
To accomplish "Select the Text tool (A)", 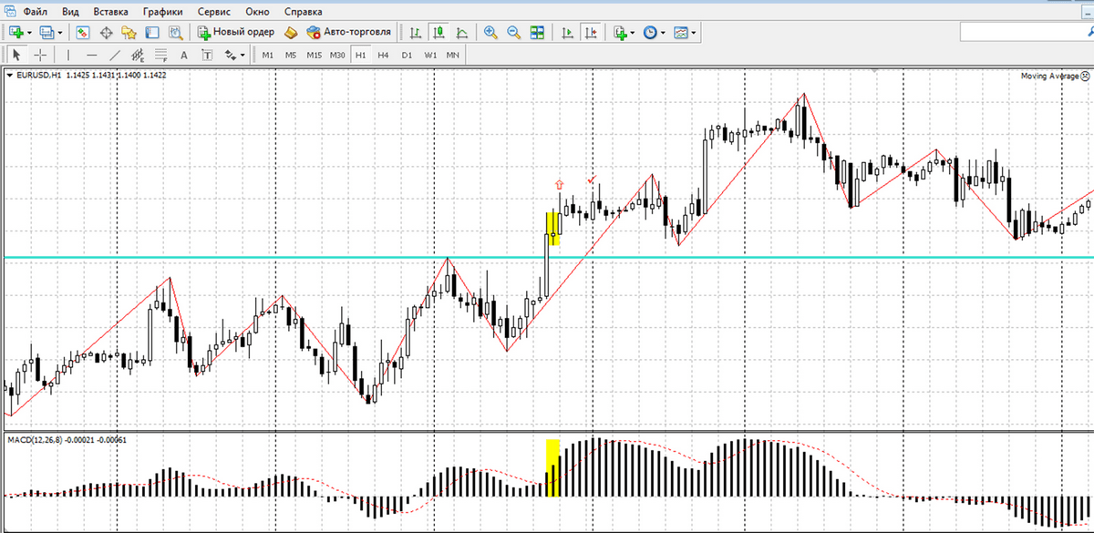I will coord(183,56).
